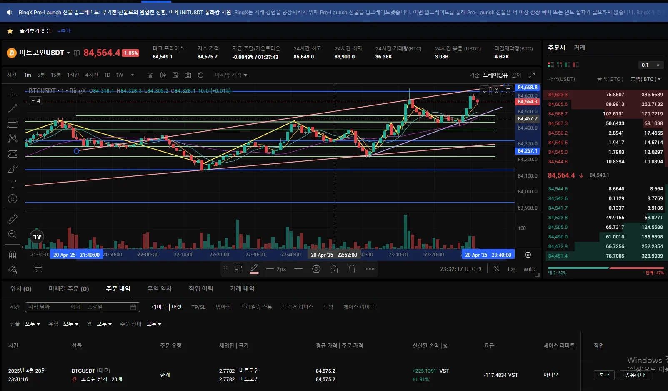668x391 pixels.
Task: Select the text drawing tool
Action: coord(13,184)
